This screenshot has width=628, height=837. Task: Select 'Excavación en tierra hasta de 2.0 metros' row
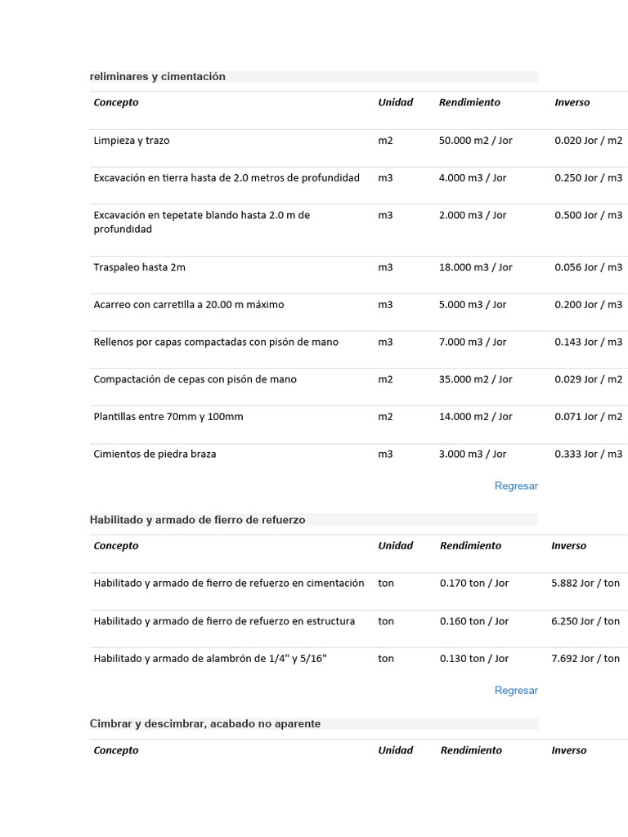(x=227, y=178)
